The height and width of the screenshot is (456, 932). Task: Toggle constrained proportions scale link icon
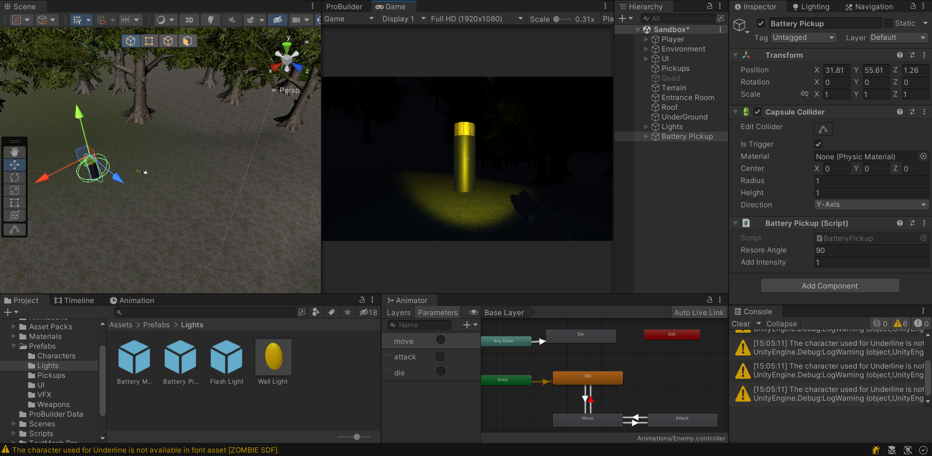804,94
